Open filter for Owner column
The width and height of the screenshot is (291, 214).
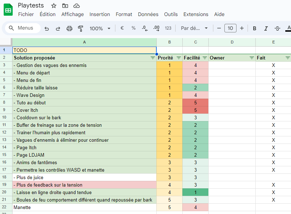tap(252, 58)
